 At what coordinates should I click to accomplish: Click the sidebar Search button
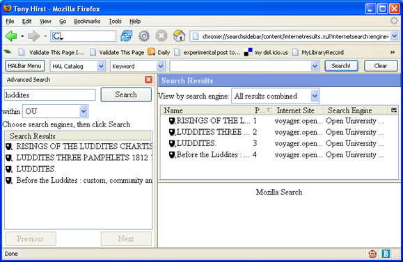(x=126, y=95)
